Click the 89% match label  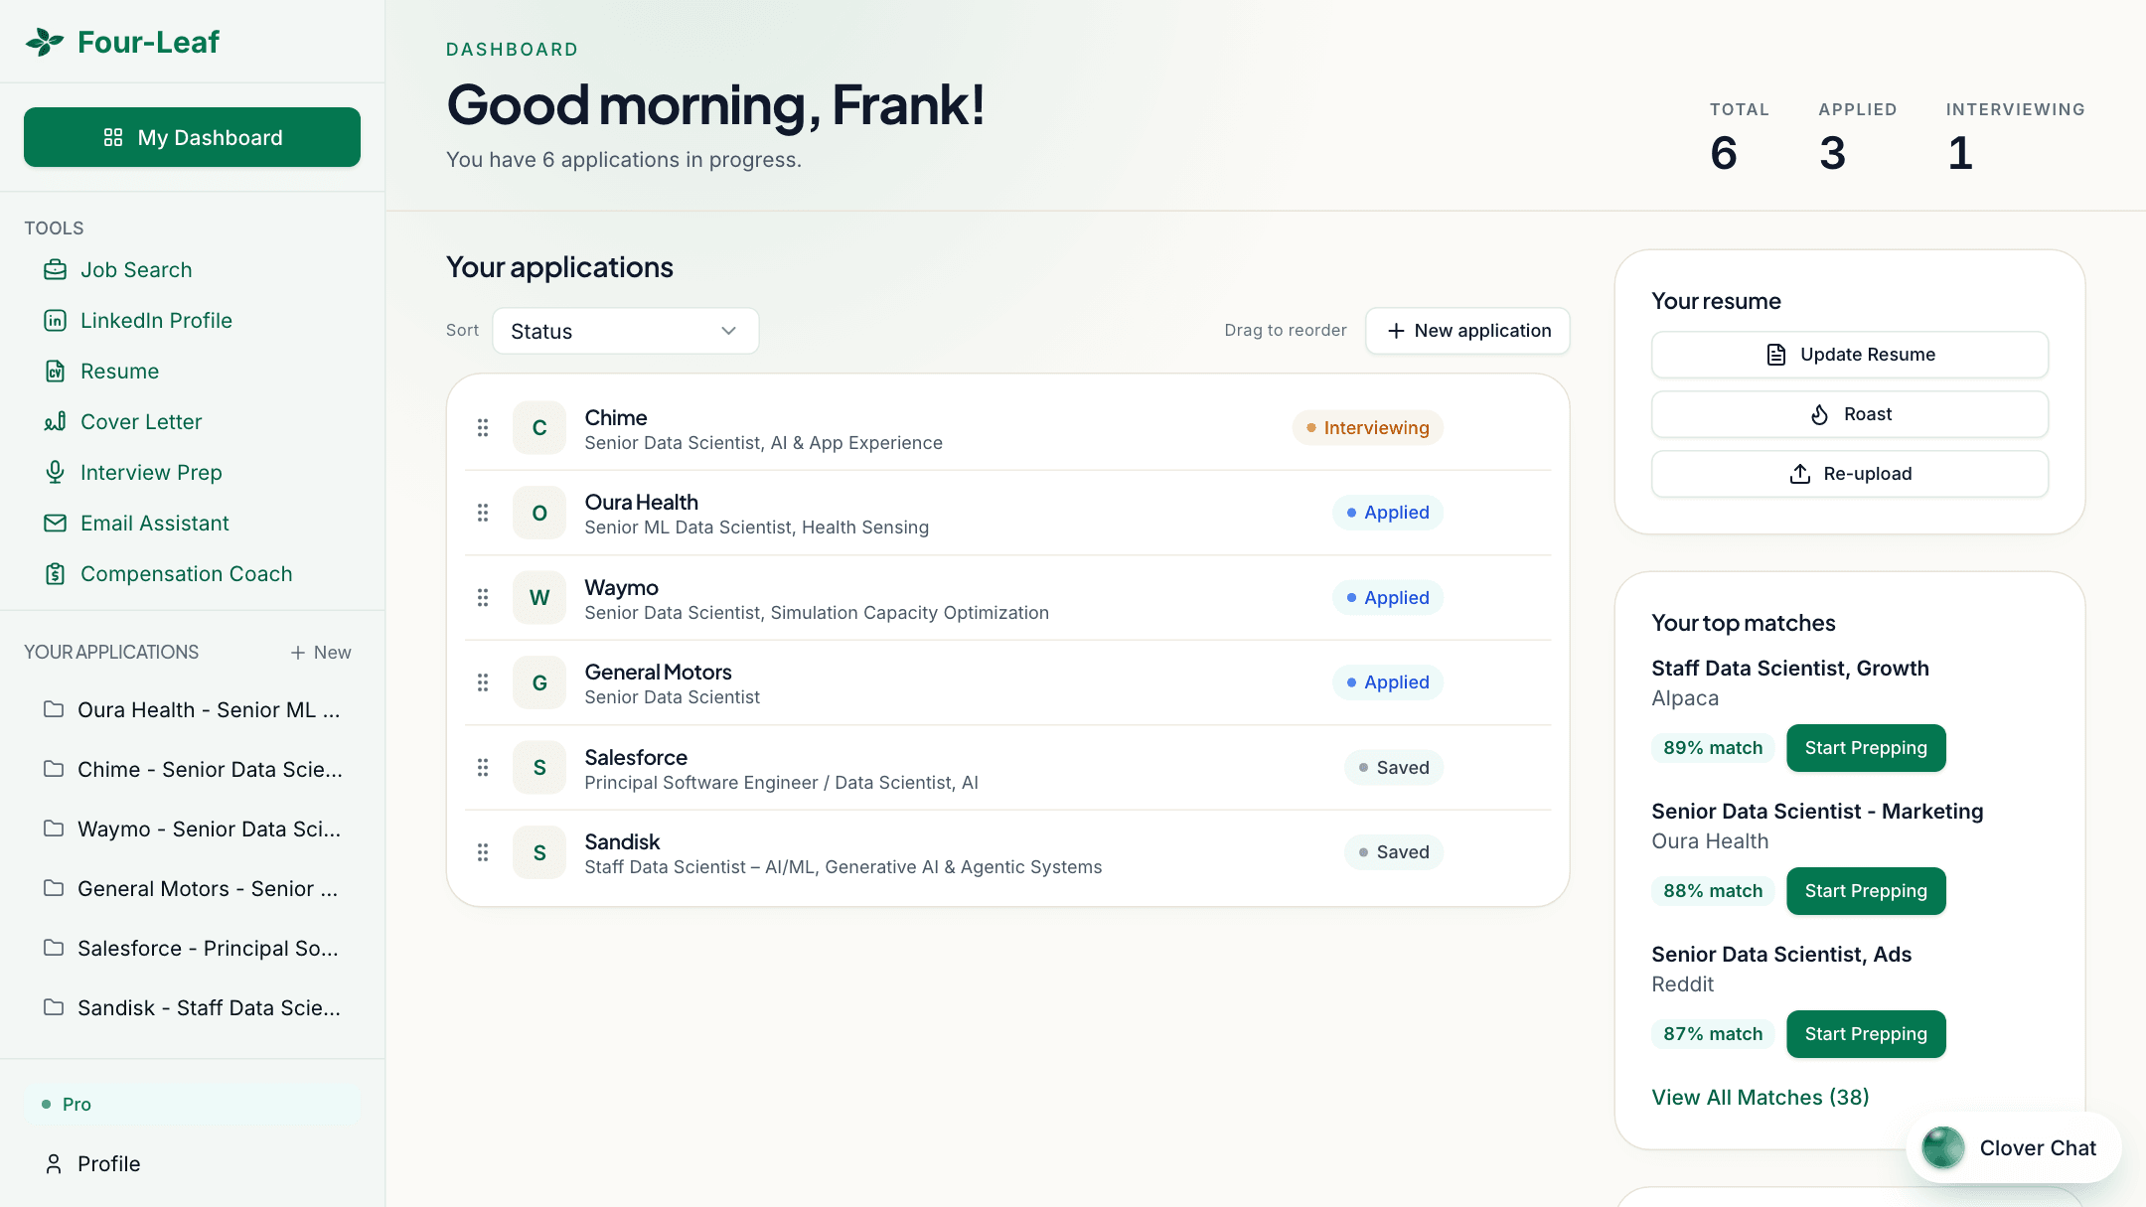1713,748
